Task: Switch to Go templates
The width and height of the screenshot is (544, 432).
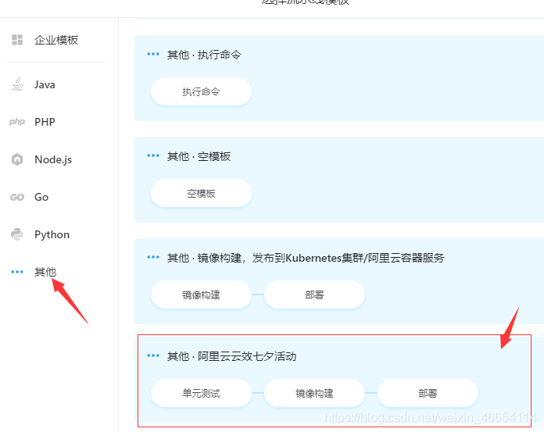Action: [41, 197]
